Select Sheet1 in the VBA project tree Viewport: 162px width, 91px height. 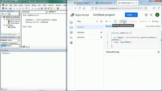click(x=15, y=21)
